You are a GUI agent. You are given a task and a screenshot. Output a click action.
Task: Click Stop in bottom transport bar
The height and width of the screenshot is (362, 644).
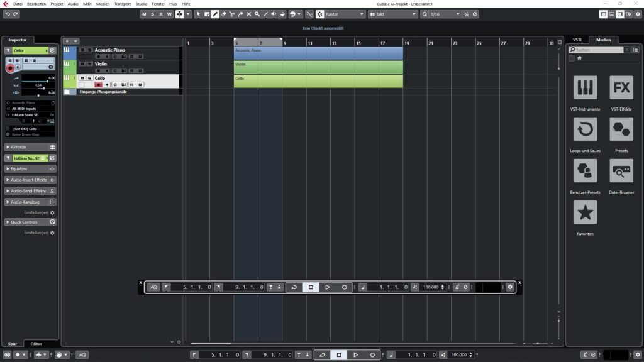tap(339, 355)
